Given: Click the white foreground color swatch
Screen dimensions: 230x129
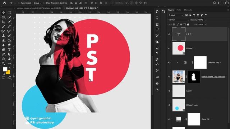Looking at the screenshot, I should tap(5, 69).
